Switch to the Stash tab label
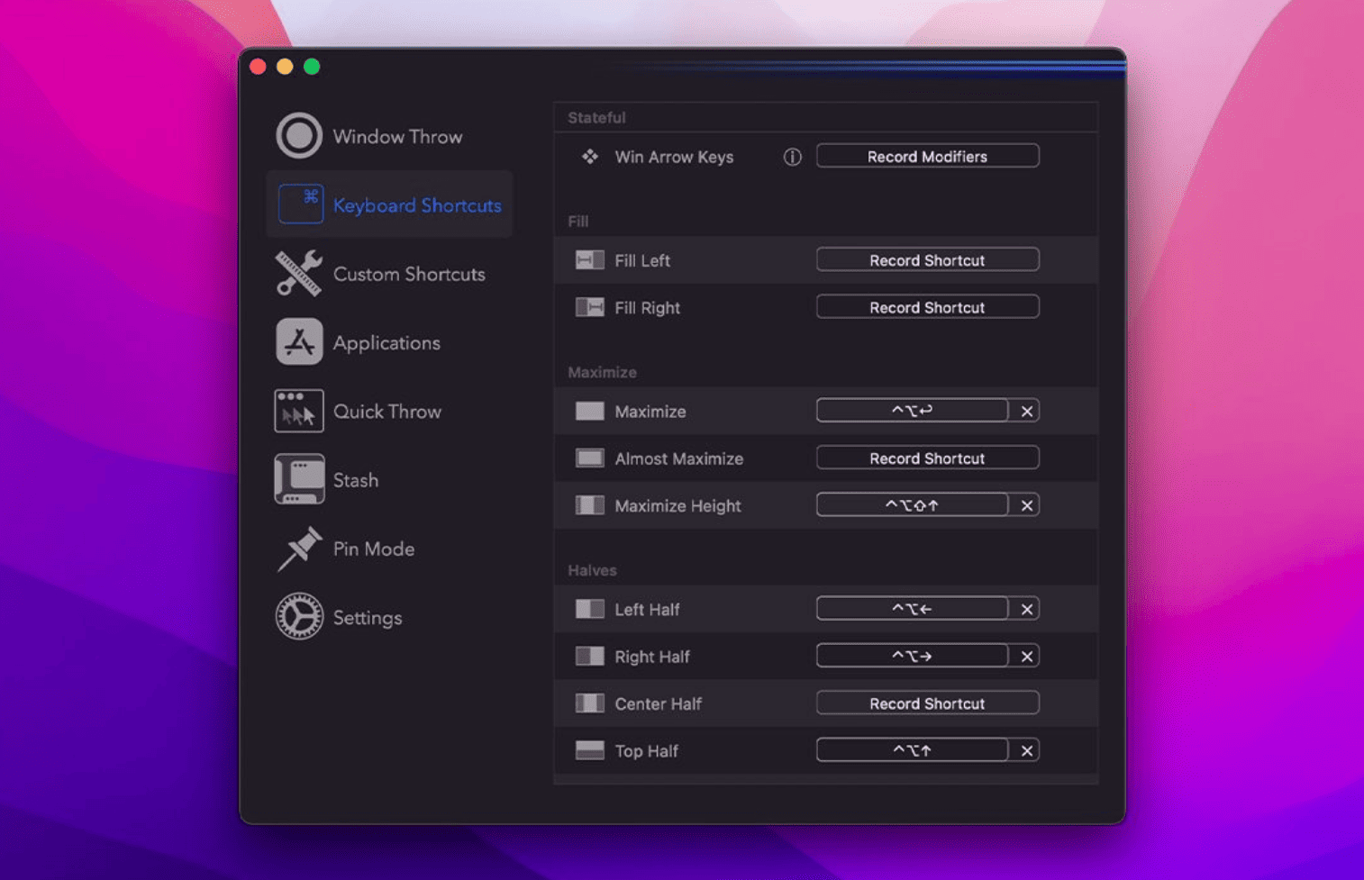The height and width of the screenshot is (880, 1364). coord(356,480)
